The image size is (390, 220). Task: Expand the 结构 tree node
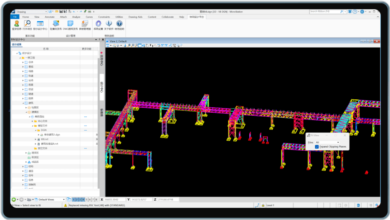click(23, 167)
